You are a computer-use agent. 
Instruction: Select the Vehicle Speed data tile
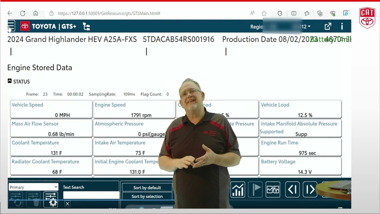(x=51, y=109)
